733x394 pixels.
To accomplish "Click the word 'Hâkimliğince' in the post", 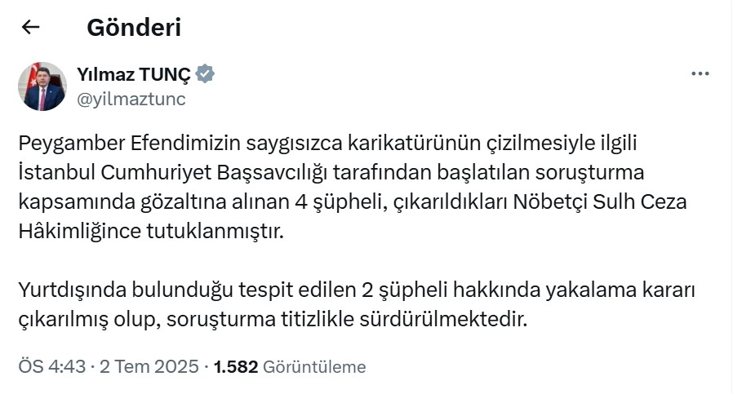I will pos(80,232).
